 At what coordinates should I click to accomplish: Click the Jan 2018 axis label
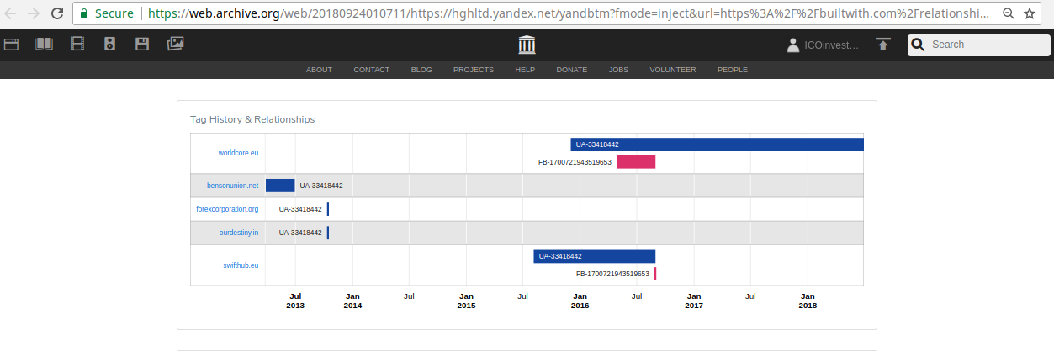coord(808,301)
